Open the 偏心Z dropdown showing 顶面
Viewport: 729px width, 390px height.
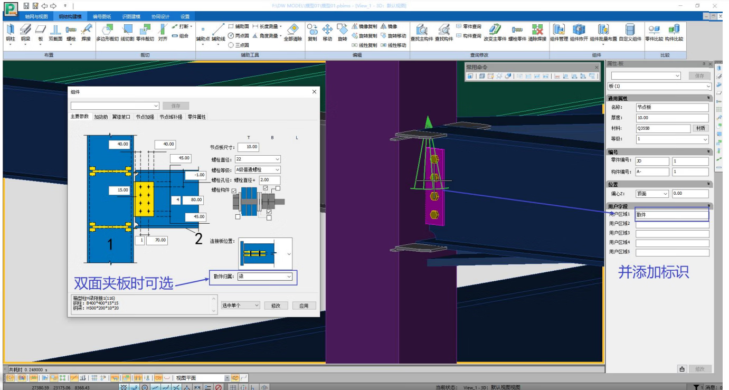click(x=652, y=194)
